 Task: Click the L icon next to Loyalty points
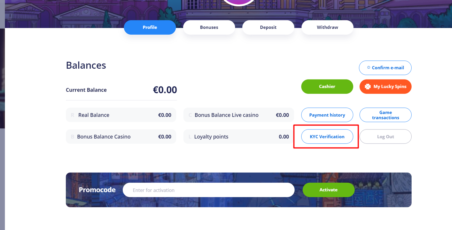[190, 137]
